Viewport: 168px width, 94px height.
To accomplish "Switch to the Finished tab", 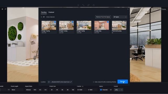I will pos(51,12).
